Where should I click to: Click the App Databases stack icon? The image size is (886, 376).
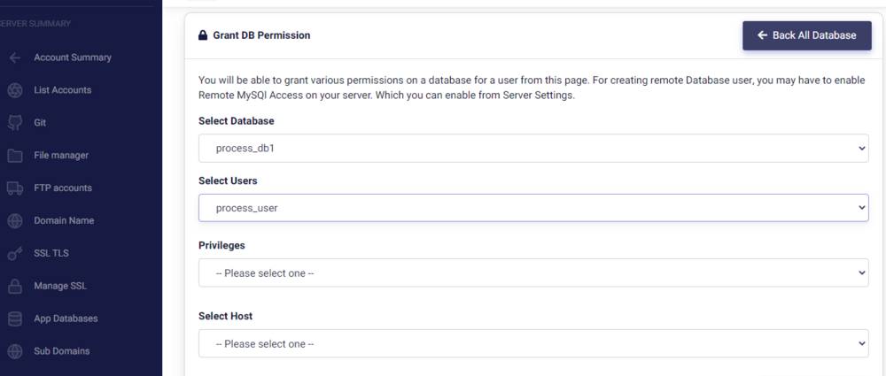pos(14,318)
